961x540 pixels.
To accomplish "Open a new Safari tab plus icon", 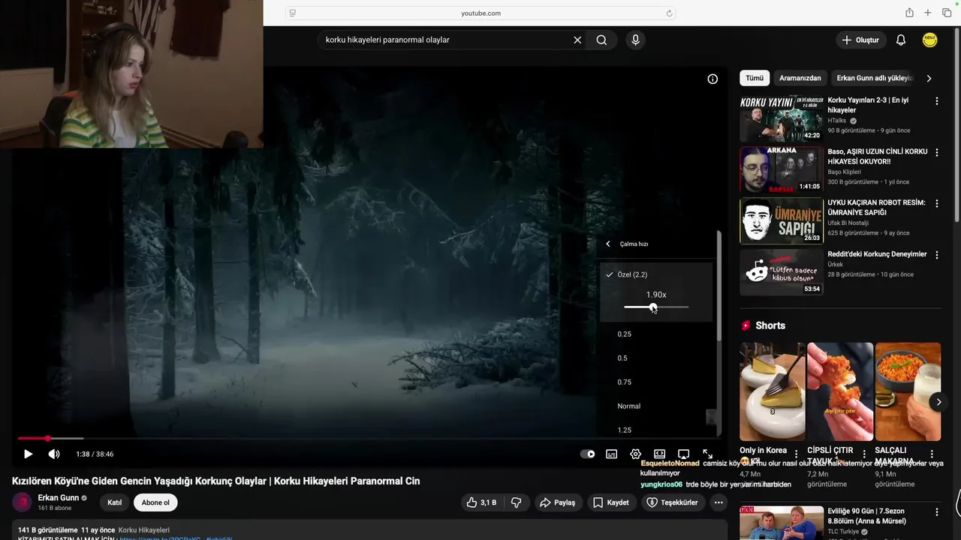I will point(928,13).
